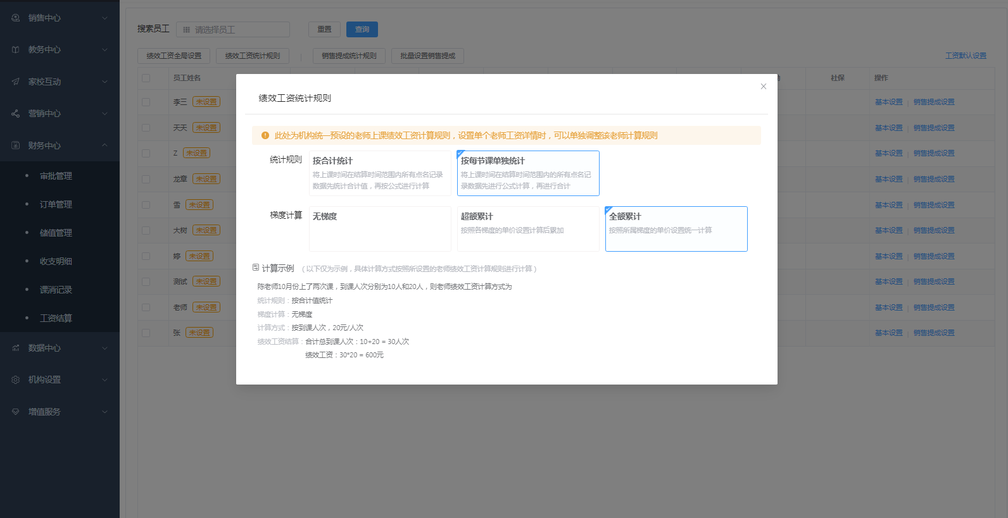Open the 工资默认设置 link
The width and height of the screenshot is (1008, 518).
pos(966,56)
